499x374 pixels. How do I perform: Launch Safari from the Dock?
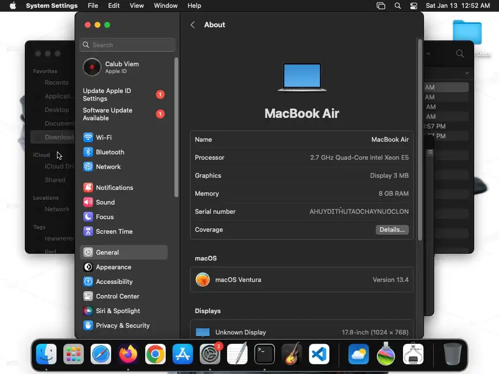pos(101,354)
